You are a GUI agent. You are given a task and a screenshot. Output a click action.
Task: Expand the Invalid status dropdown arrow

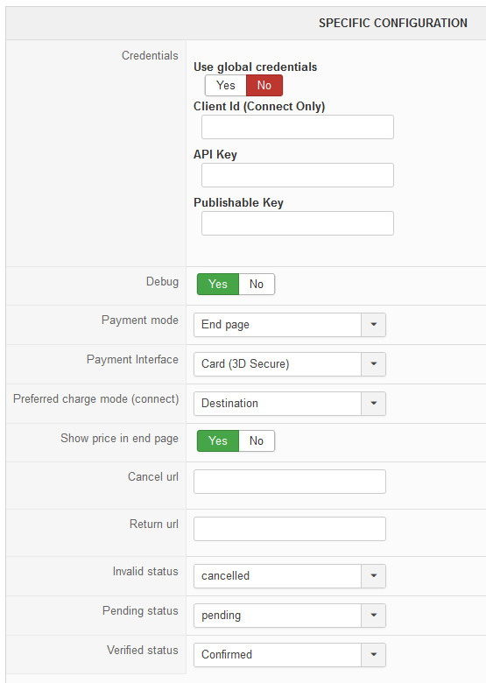tap(373, 576)
